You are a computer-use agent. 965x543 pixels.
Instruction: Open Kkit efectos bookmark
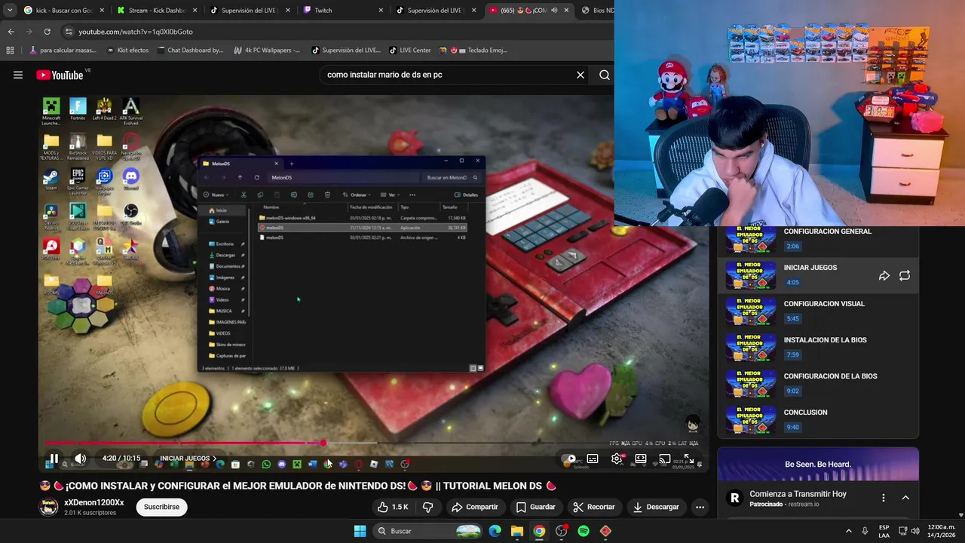pos(128,51)
